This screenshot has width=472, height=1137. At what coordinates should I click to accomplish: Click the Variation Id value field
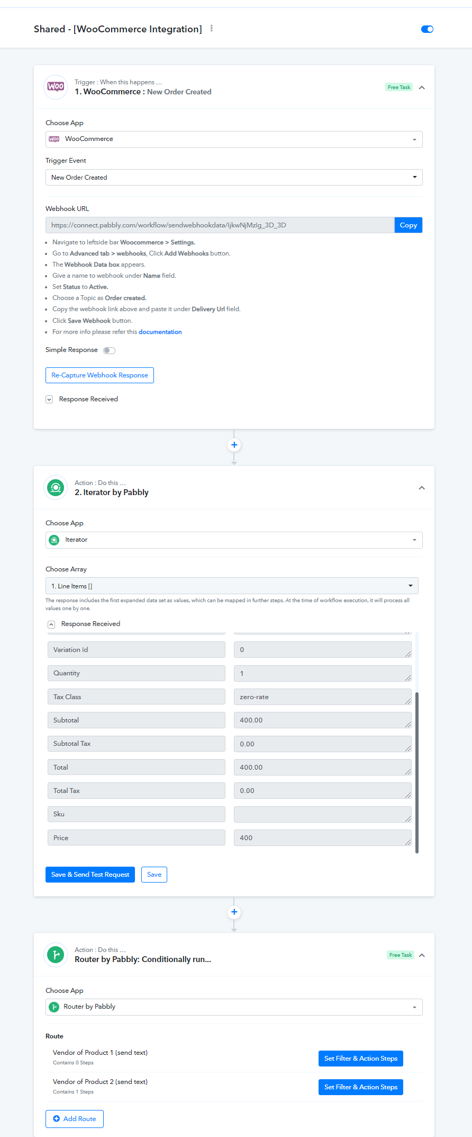322,650
